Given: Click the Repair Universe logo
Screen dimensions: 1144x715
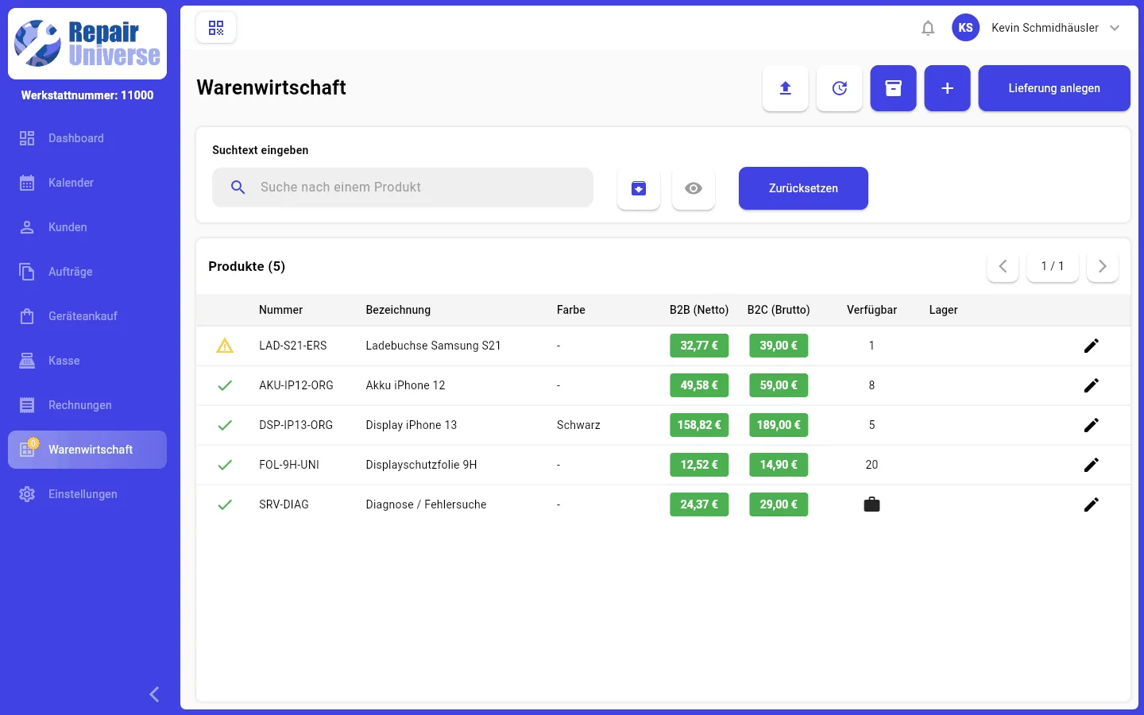Looking at the screenshot, I should coord(87,44).
